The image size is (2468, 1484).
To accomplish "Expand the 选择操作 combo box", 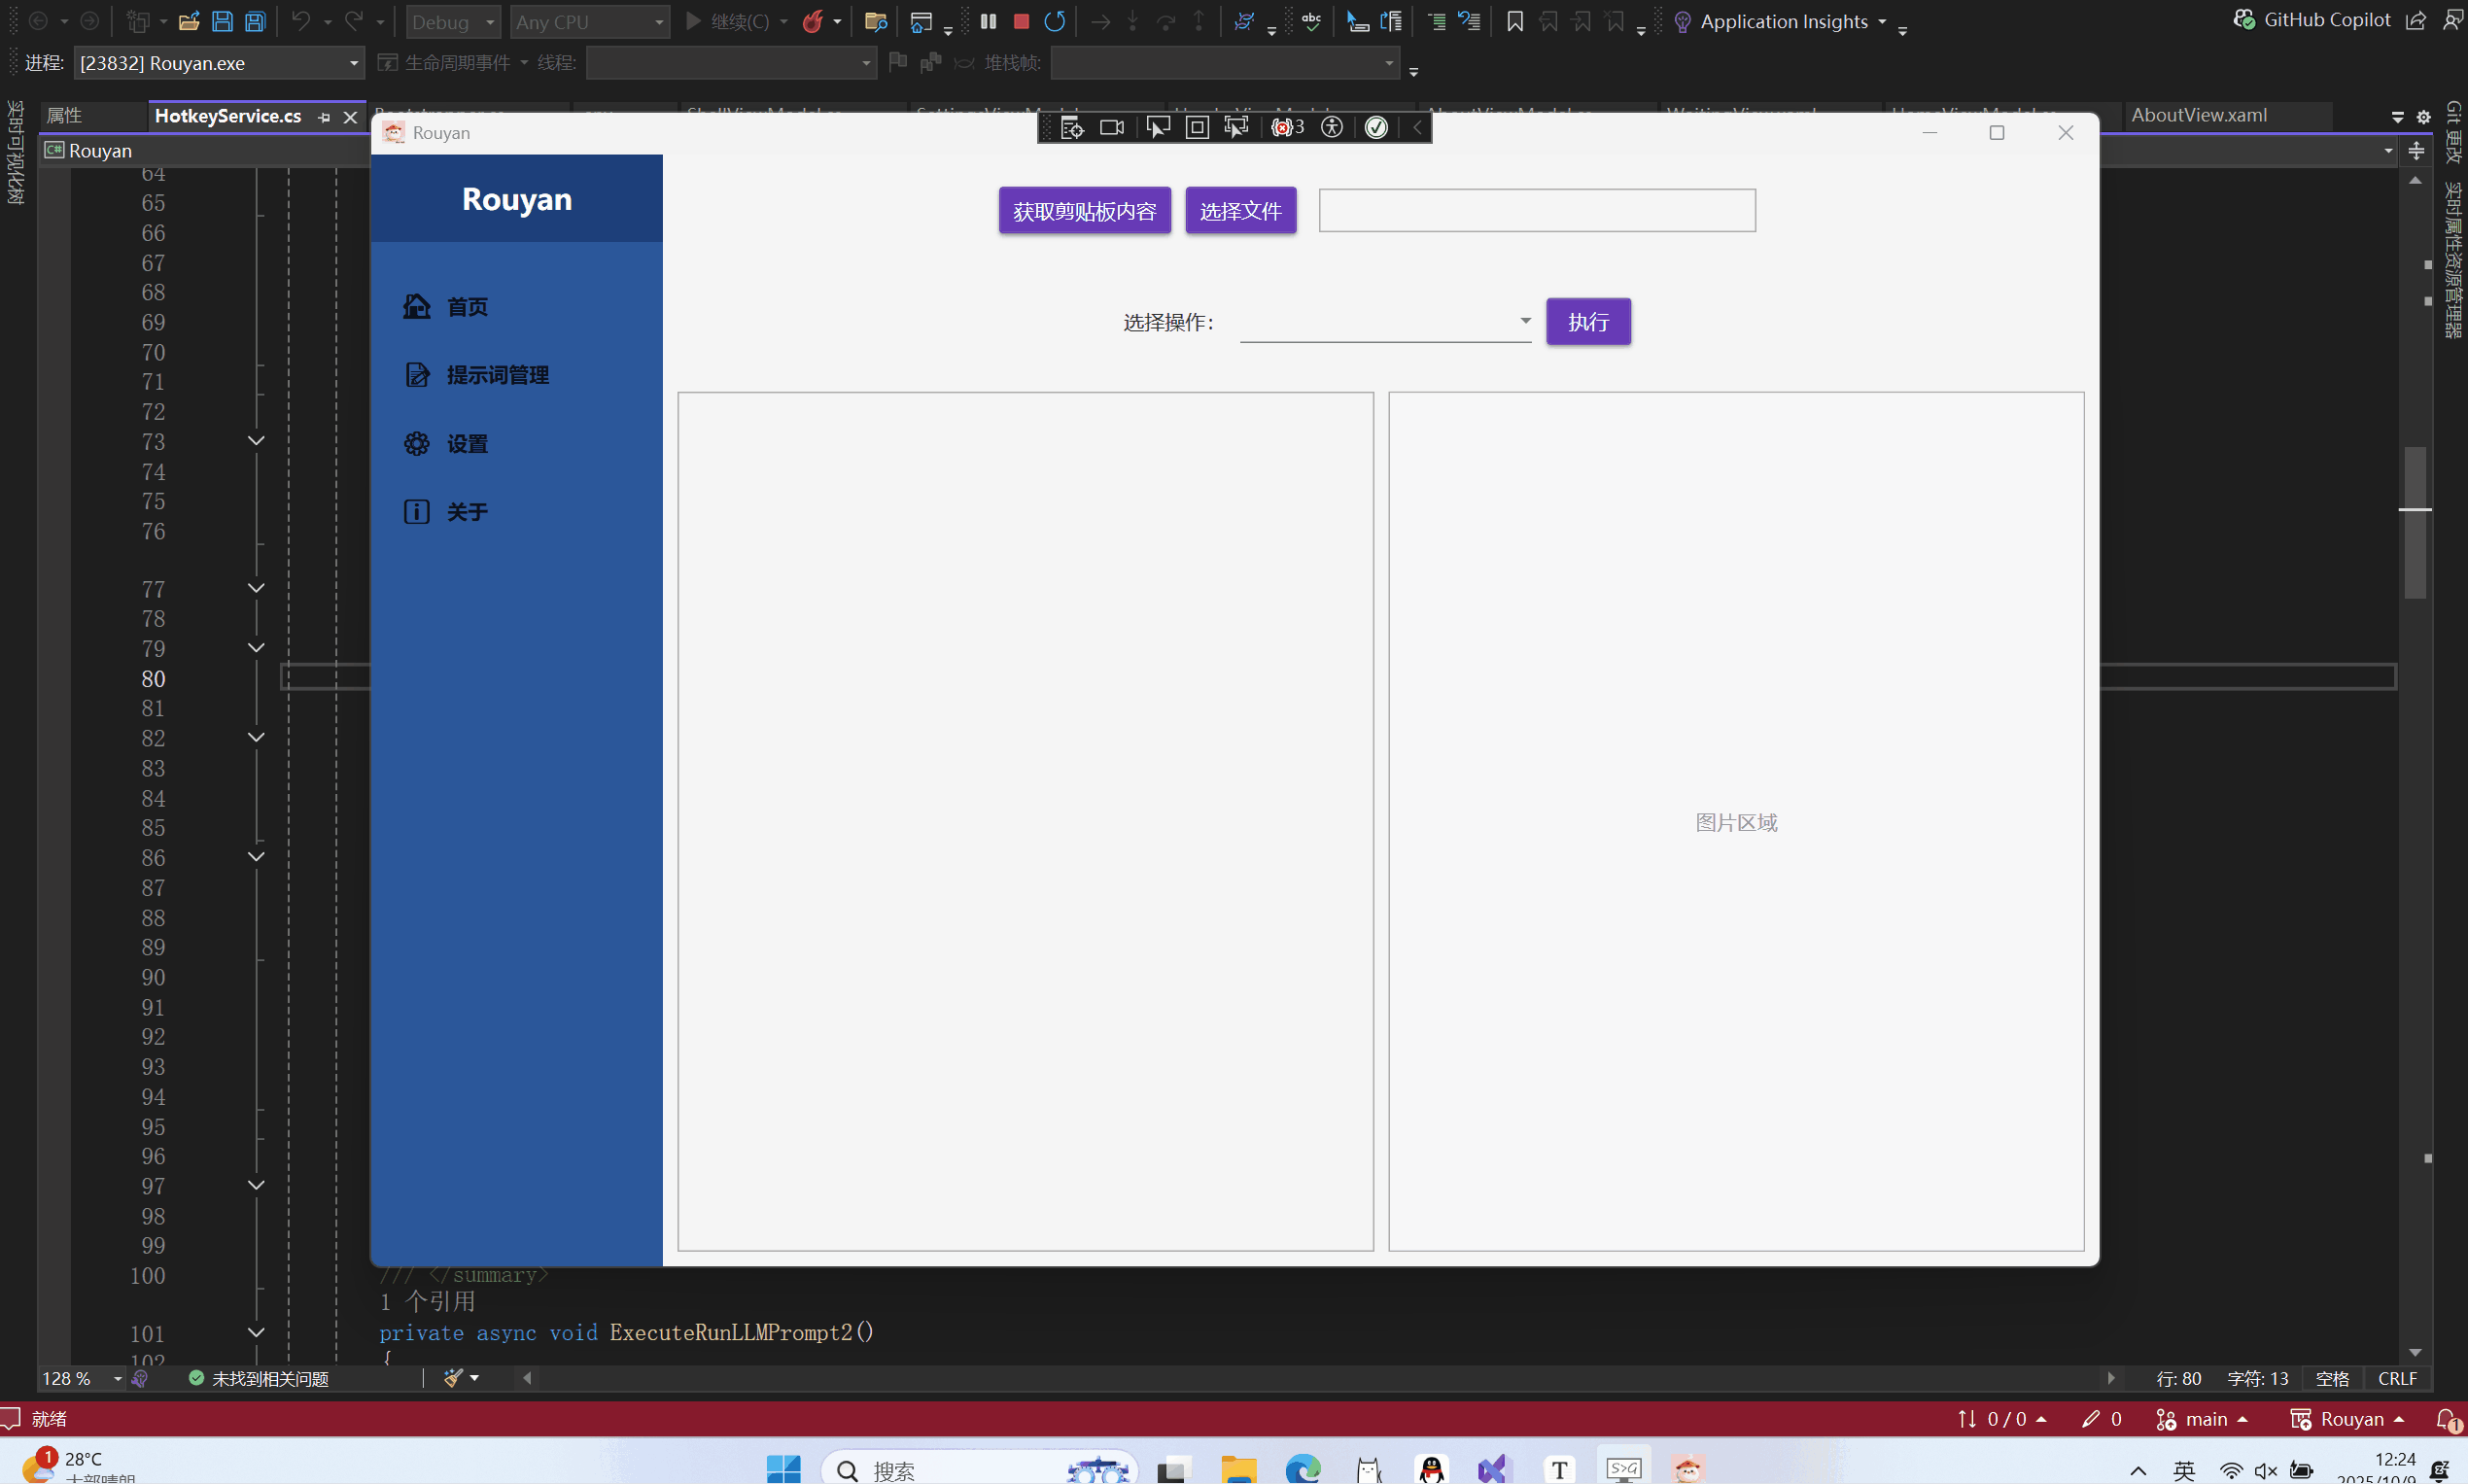I will tap(1524, 321).
